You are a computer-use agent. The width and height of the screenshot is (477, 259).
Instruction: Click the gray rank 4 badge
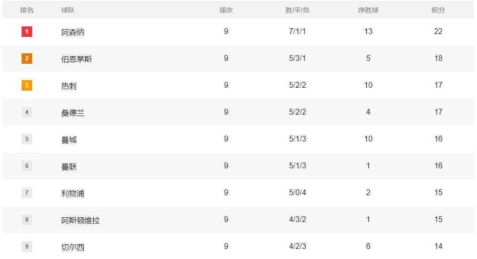(x=27, y=112)
